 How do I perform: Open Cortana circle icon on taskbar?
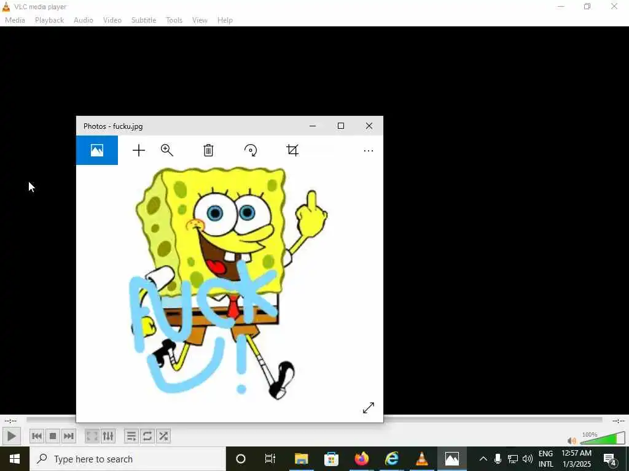click(x=241, y=459)
